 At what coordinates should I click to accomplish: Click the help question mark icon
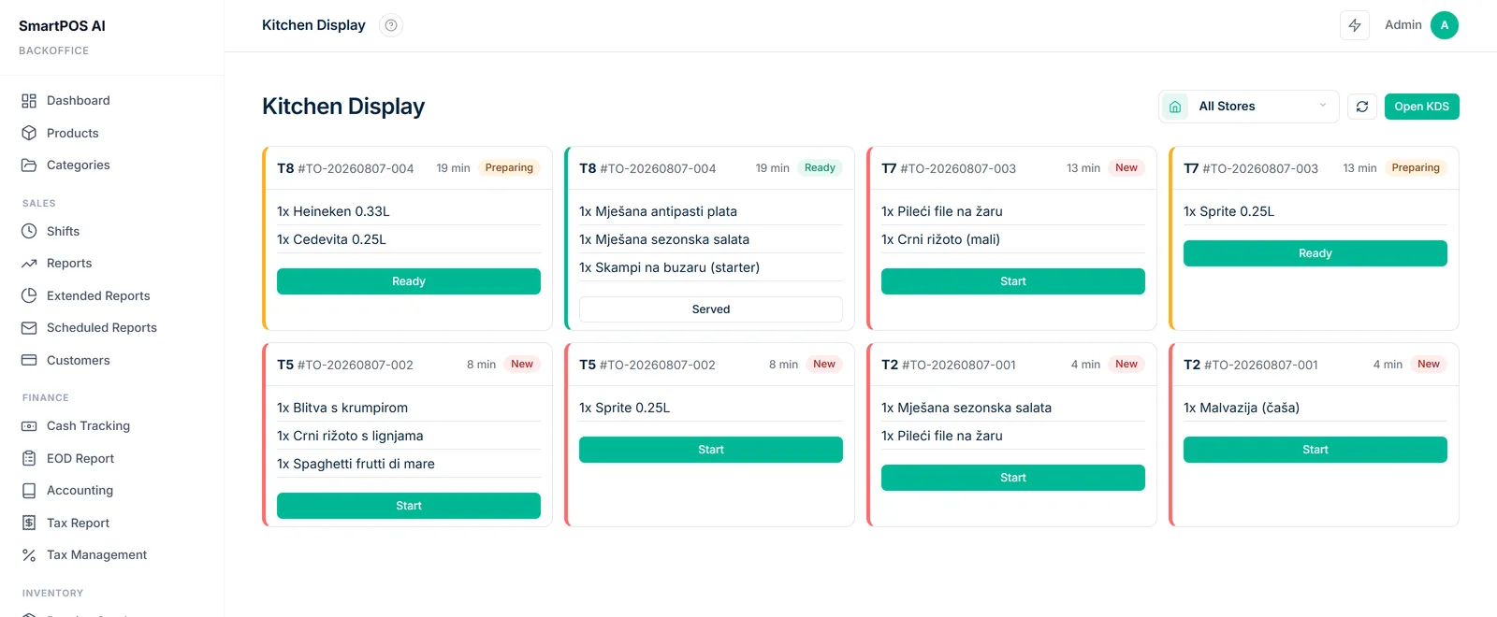(391, 25)
